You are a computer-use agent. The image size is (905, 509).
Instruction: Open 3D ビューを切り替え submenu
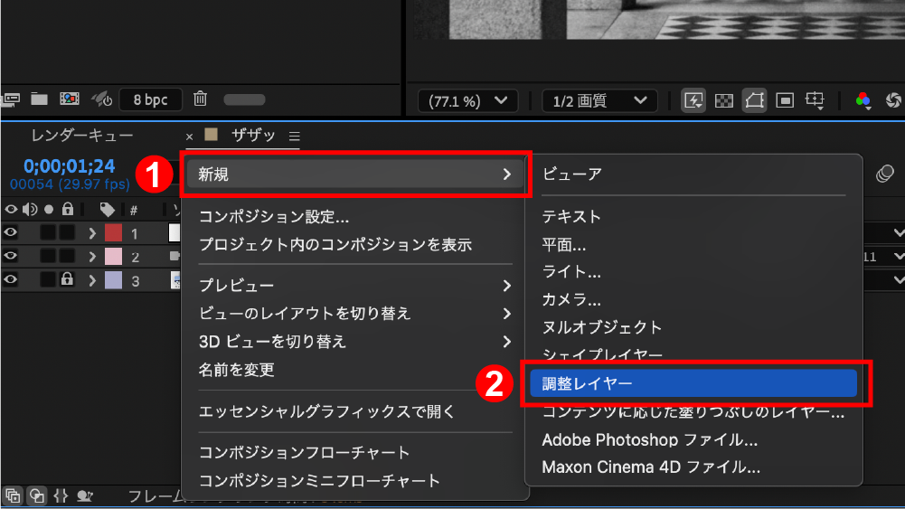coord(355,342)
